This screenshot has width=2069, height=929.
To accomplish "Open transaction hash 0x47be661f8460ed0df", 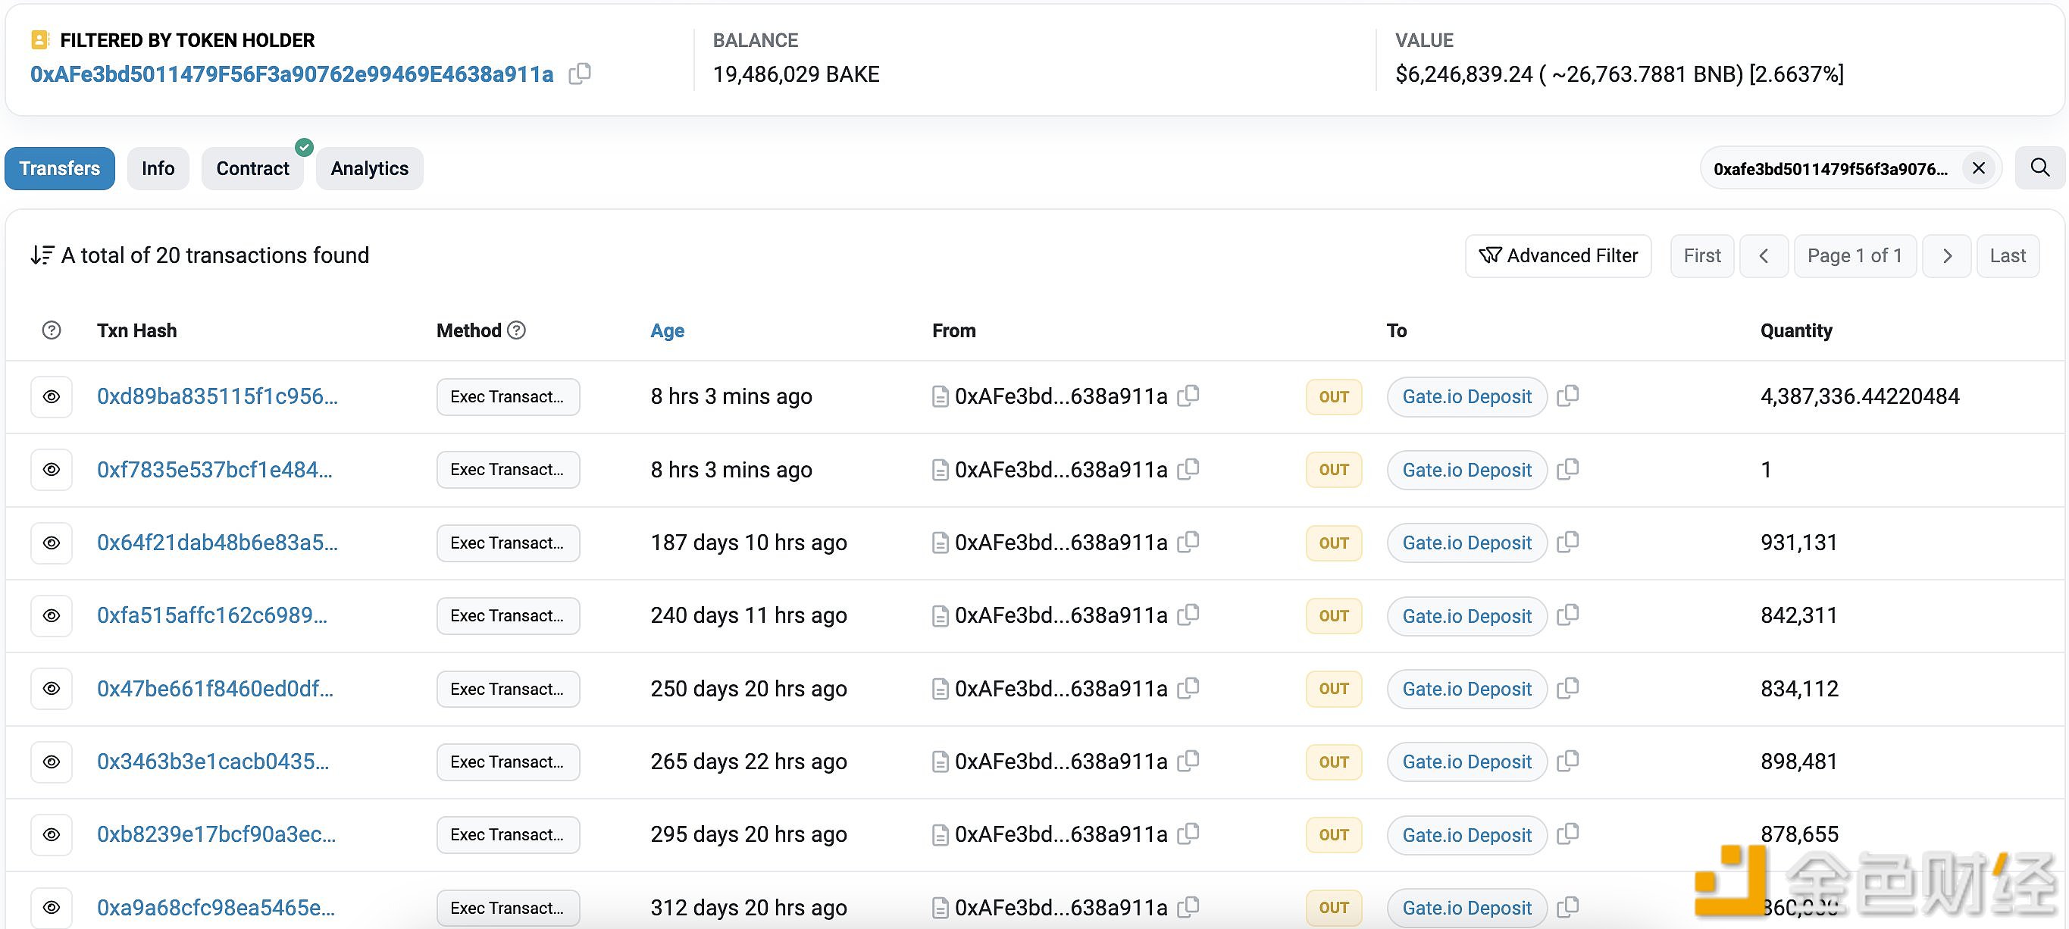I will 214,689.
